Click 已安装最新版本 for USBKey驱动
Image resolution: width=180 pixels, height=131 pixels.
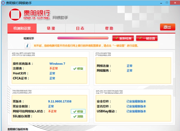tap(136, 111)
